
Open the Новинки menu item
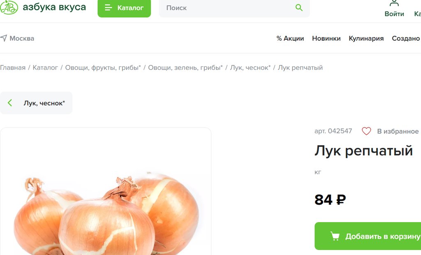[326, 38]
